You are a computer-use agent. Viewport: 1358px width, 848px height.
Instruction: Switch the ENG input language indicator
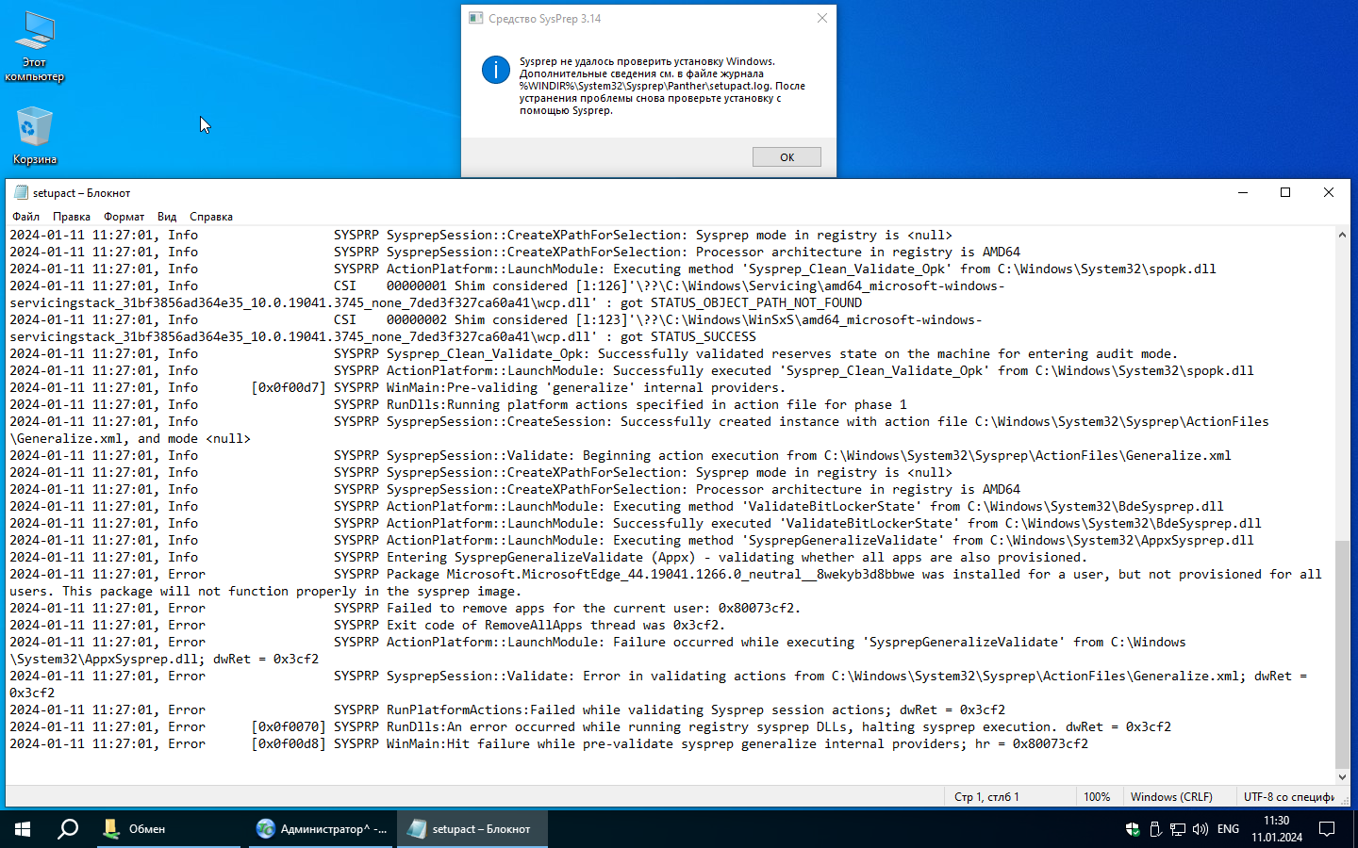(x=1228, y=829)
